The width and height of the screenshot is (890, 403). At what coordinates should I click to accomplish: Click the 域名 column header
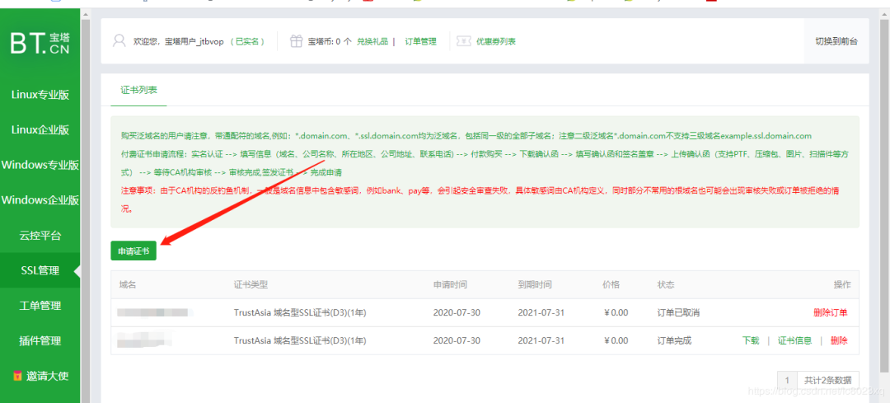click(128, 284)
